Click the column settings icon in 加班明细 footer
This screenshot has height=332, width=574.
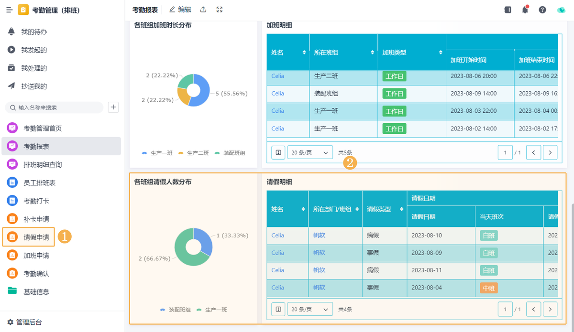point(278,152)
